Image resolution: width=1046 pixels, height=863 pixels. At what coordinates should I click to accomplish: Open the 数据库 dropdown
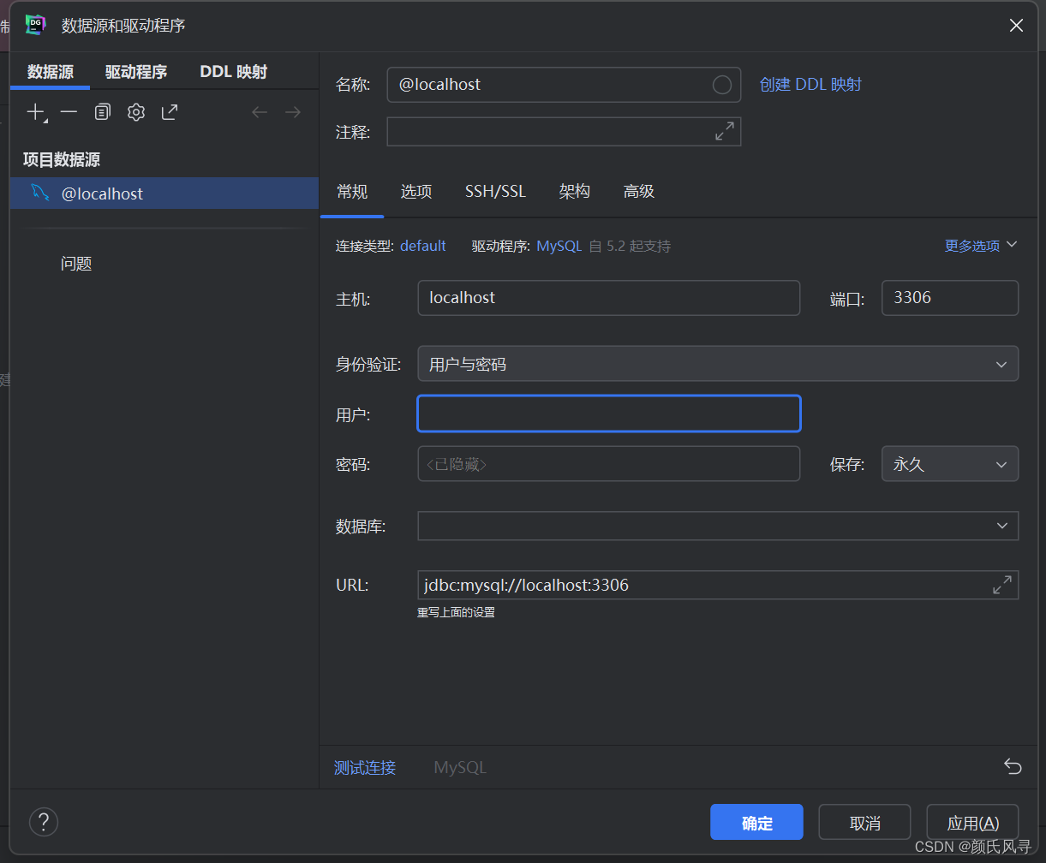click(x=718, y=526)
